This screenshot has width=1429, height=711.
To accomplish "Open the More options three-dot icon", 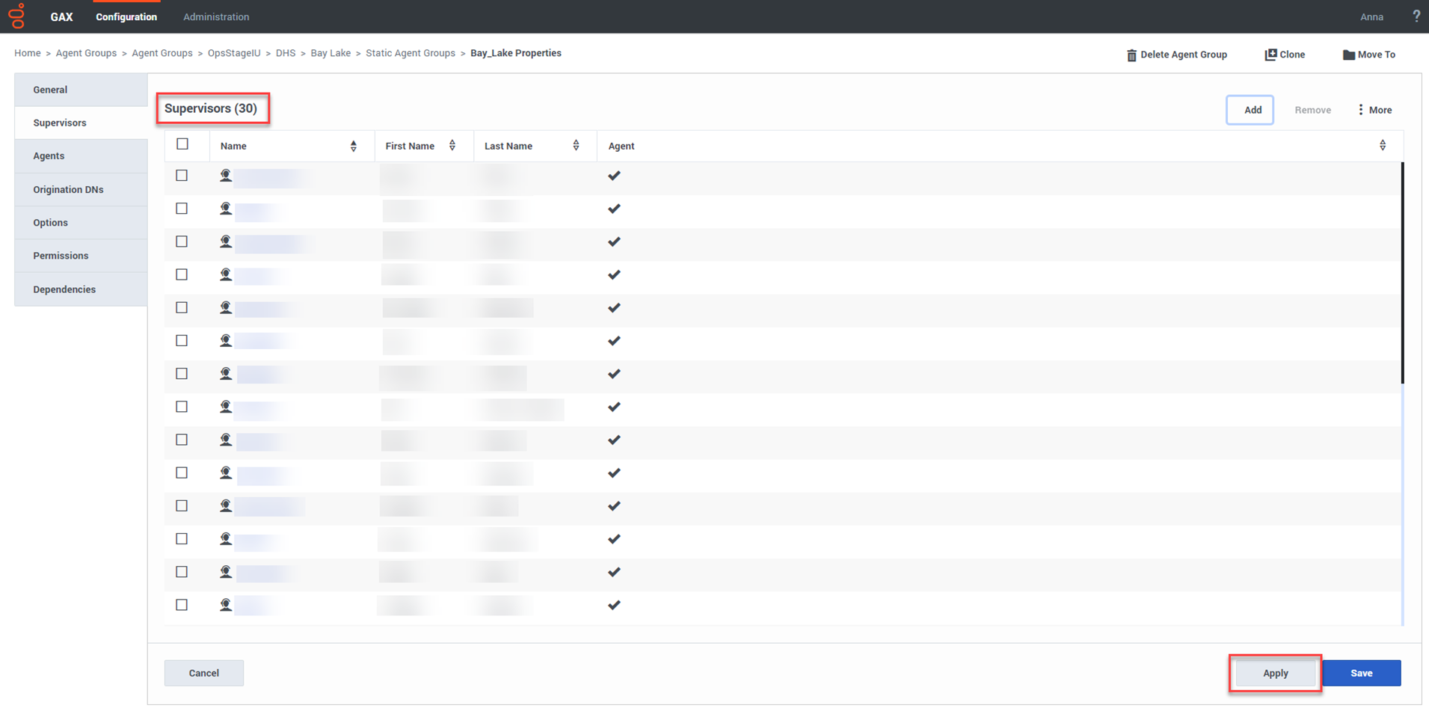I will coord(1360,110).
